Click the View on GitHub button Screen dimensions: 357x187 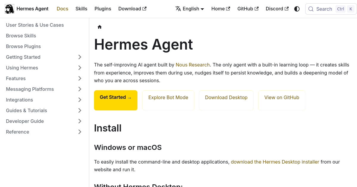(282, 100)
